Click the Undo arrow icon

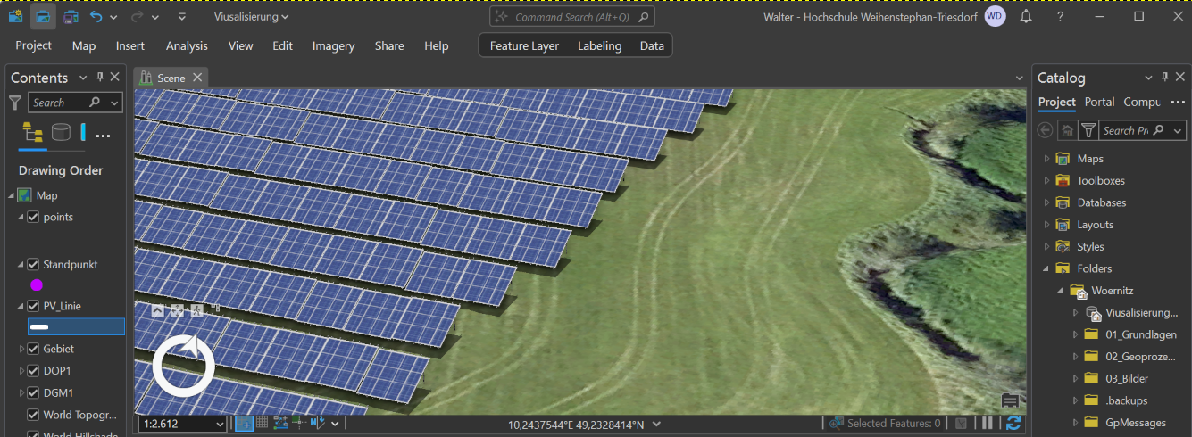[x=96, y=16]
